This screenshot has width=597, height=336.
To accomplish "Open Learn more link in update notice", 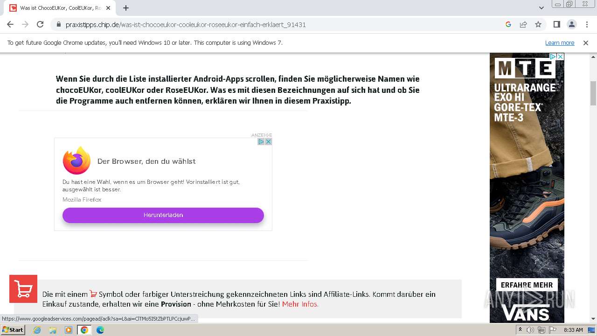I will [x=560, y=43].
